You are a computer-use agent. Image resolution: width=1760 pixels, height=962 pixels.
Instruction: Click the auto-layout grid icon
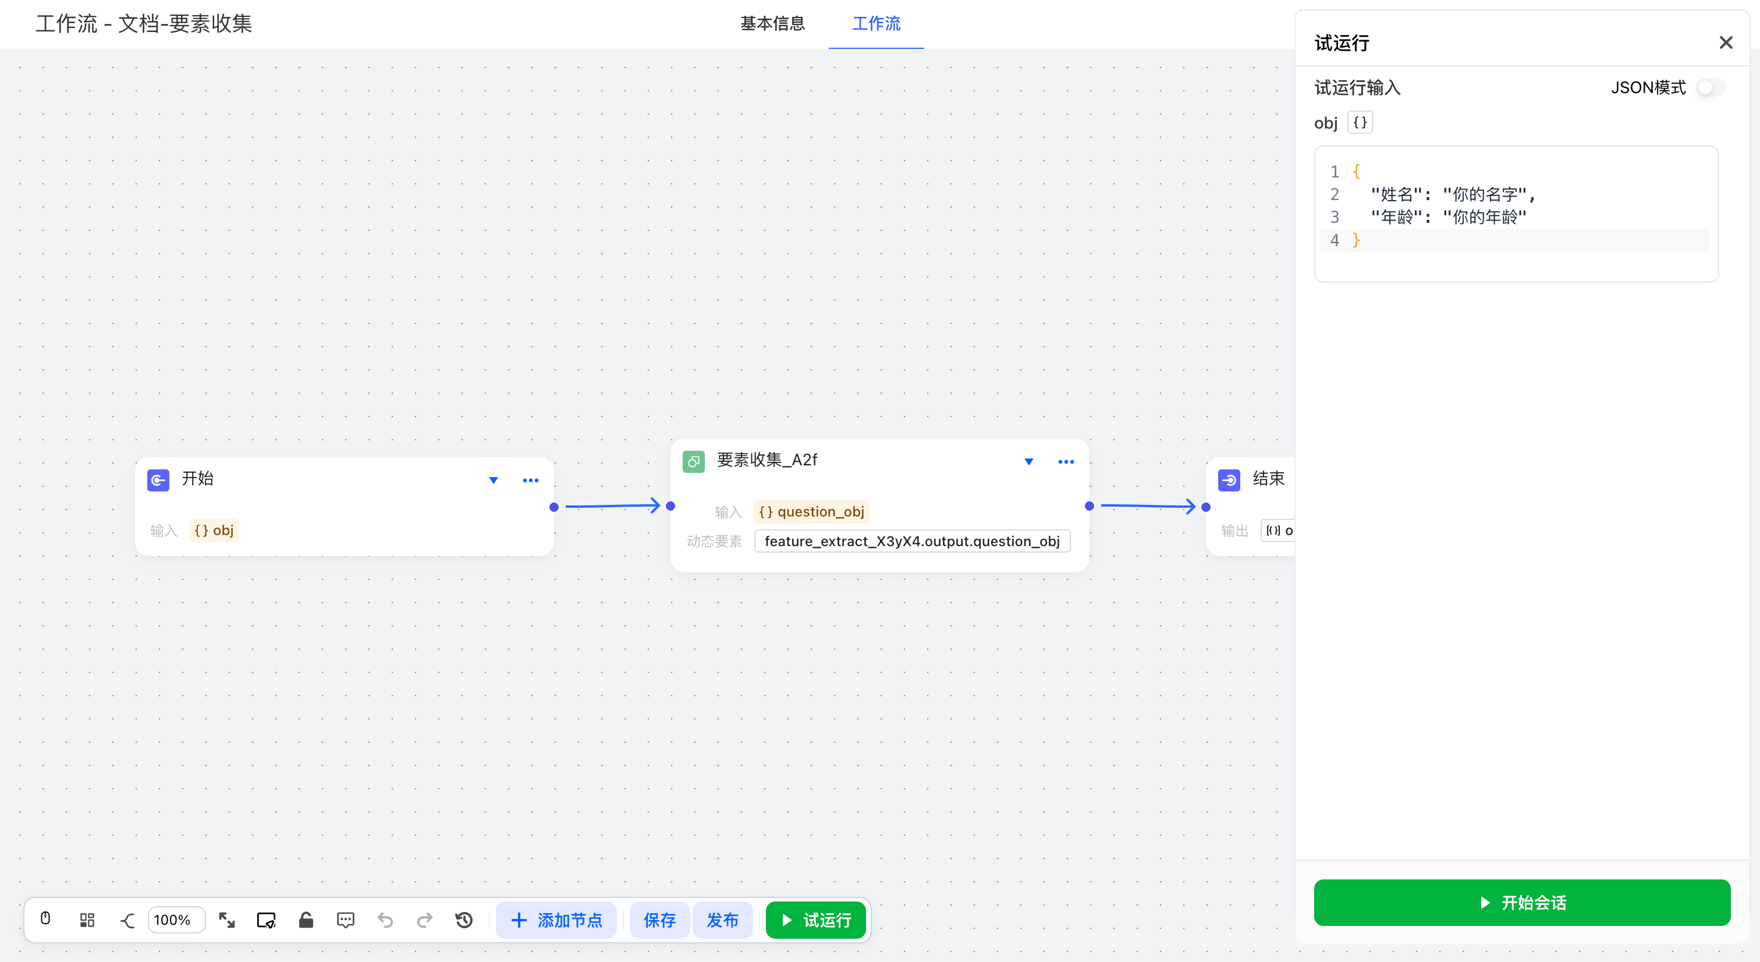tap(87, 920)
